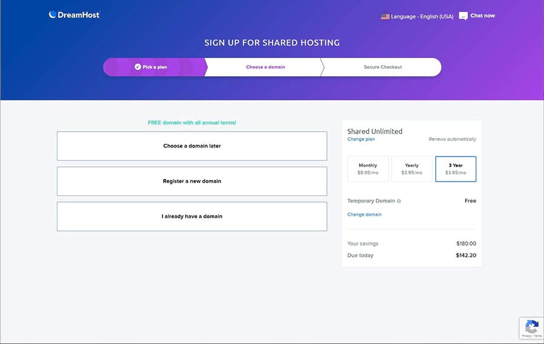Click the SIGN UP FOR SHARED HOSTING heading
Screen dimensions: 544x344
tap(272, 43)
